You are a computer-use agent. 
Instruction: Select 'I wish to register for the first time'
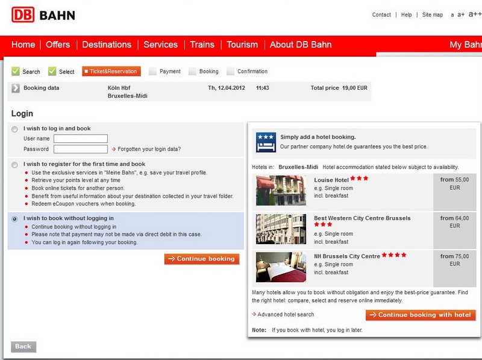(14, 165)
